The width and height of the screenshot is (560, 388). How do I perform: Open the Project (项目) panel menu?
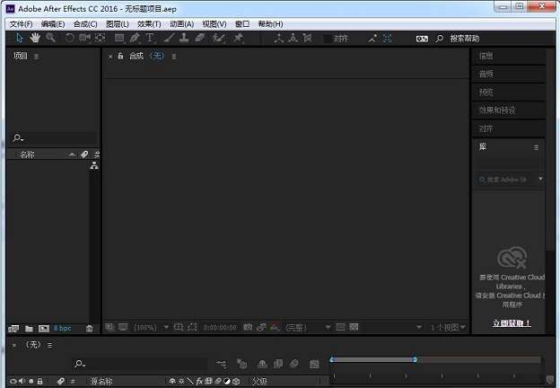pyautogui.click(x=37, y=57)
